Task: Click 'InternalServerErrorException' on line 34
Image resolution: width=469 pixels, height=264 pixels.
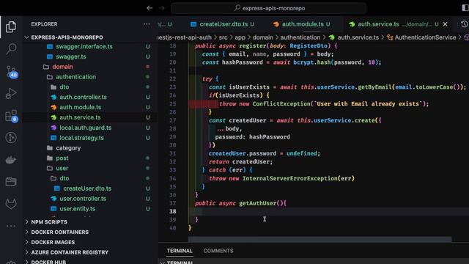Action: point(290,178)
